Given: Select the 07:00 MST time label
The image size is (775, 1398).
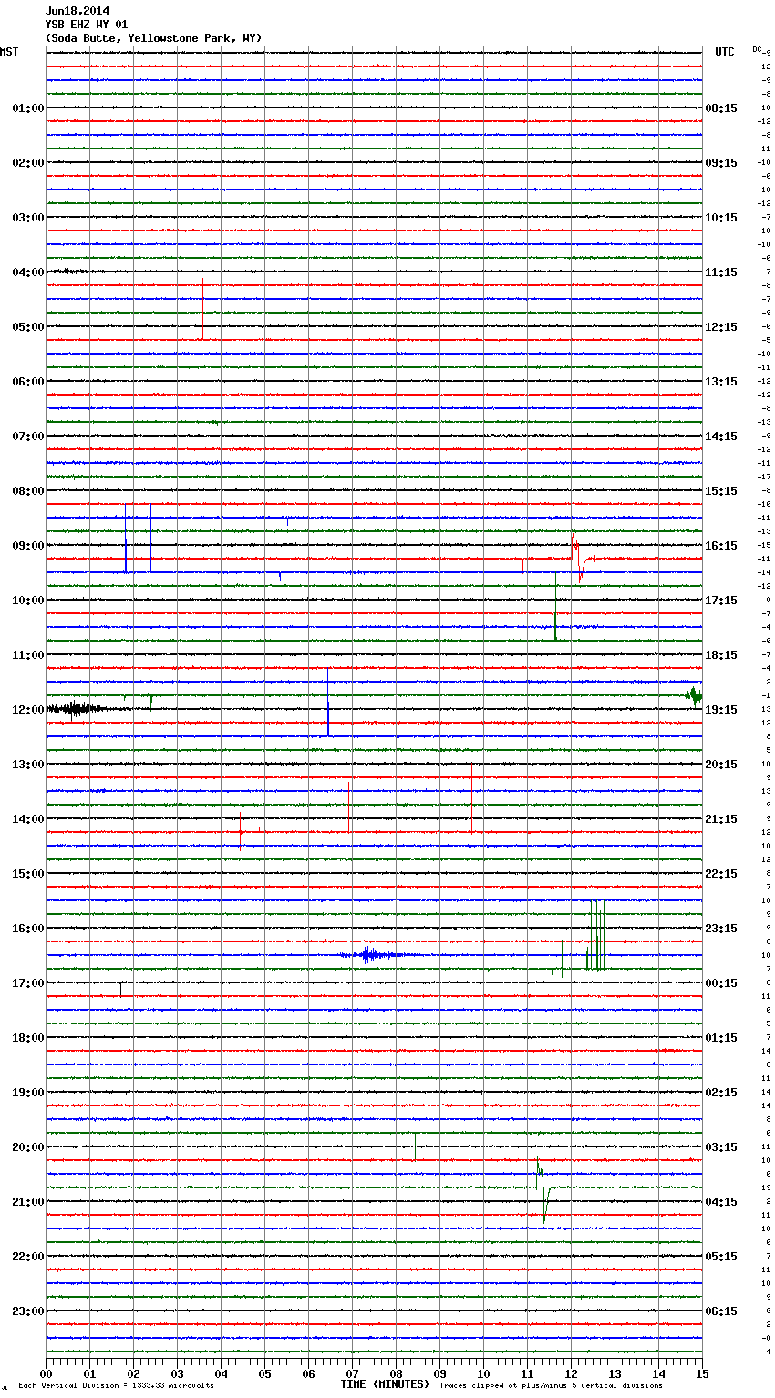Looking at the screenshot, I should click(x=27, y=437).
